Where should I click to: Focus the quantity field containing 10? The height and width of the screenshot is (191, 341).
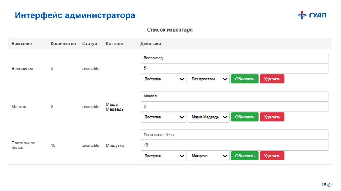234,145
